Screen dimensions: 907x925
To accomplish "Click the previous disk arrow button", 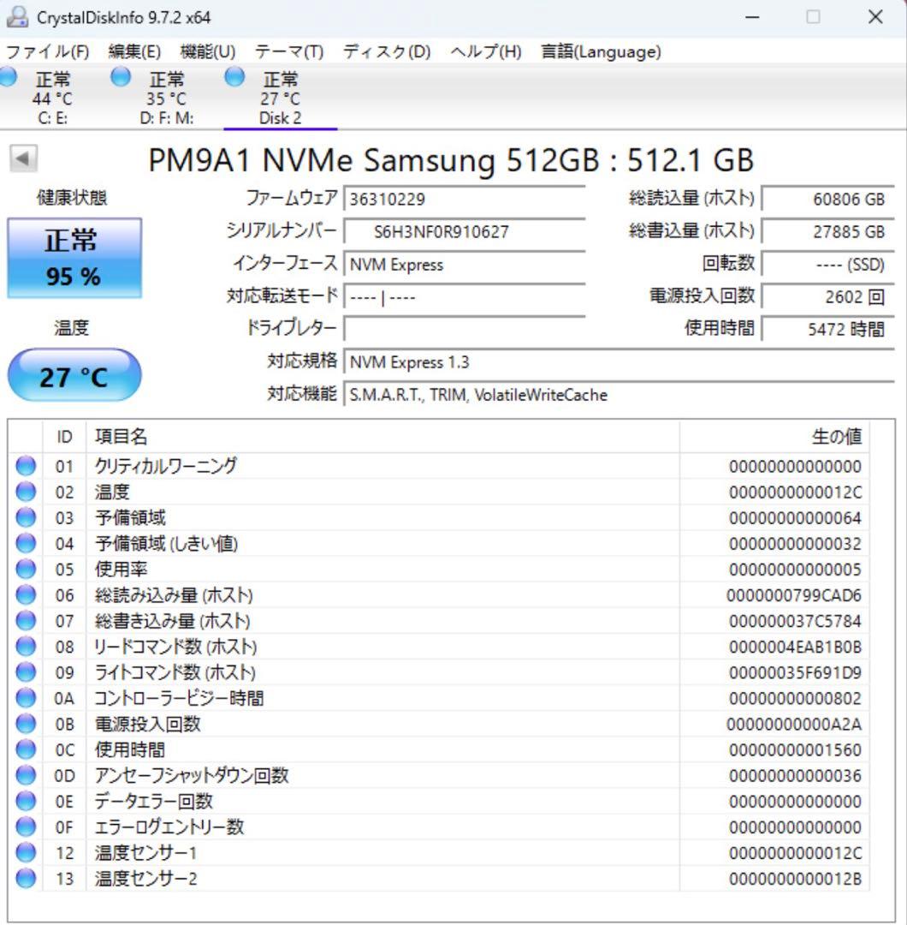I will point(24,158).
